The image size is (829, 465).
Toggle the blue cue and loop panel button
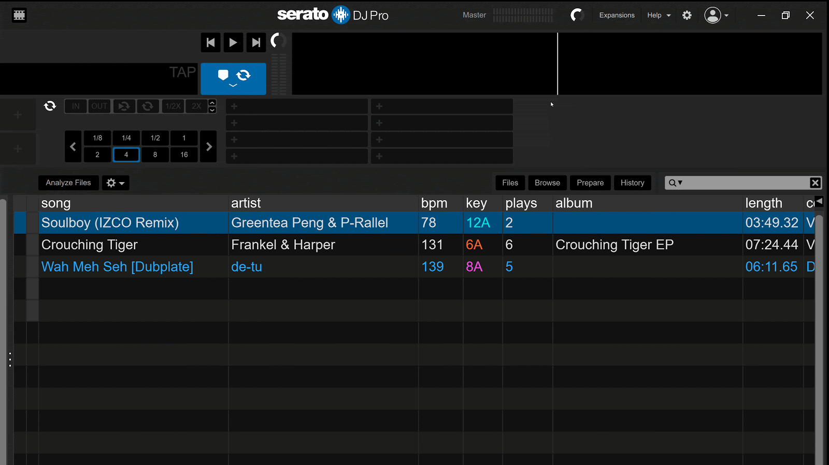(x=233, y=79)
